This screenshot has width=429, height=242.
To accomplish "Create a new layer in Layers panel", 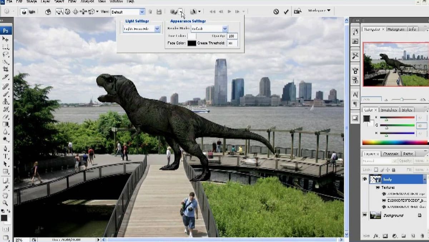I will coord(413,236).
